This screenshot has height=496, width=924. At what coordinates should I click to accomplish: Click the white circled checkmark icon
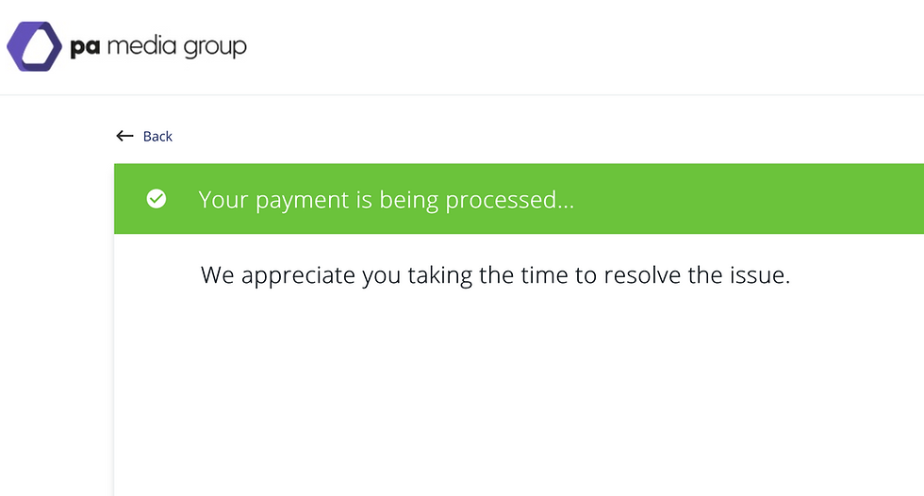(157, 199)
